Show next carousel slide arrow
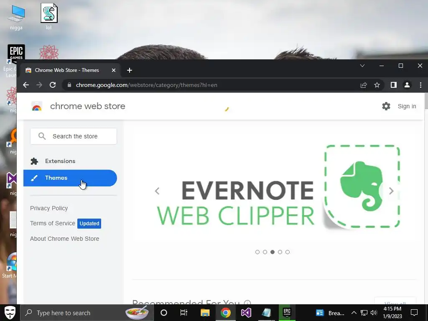The width and height of the screenshot is (428, 321). click(391, 191)
